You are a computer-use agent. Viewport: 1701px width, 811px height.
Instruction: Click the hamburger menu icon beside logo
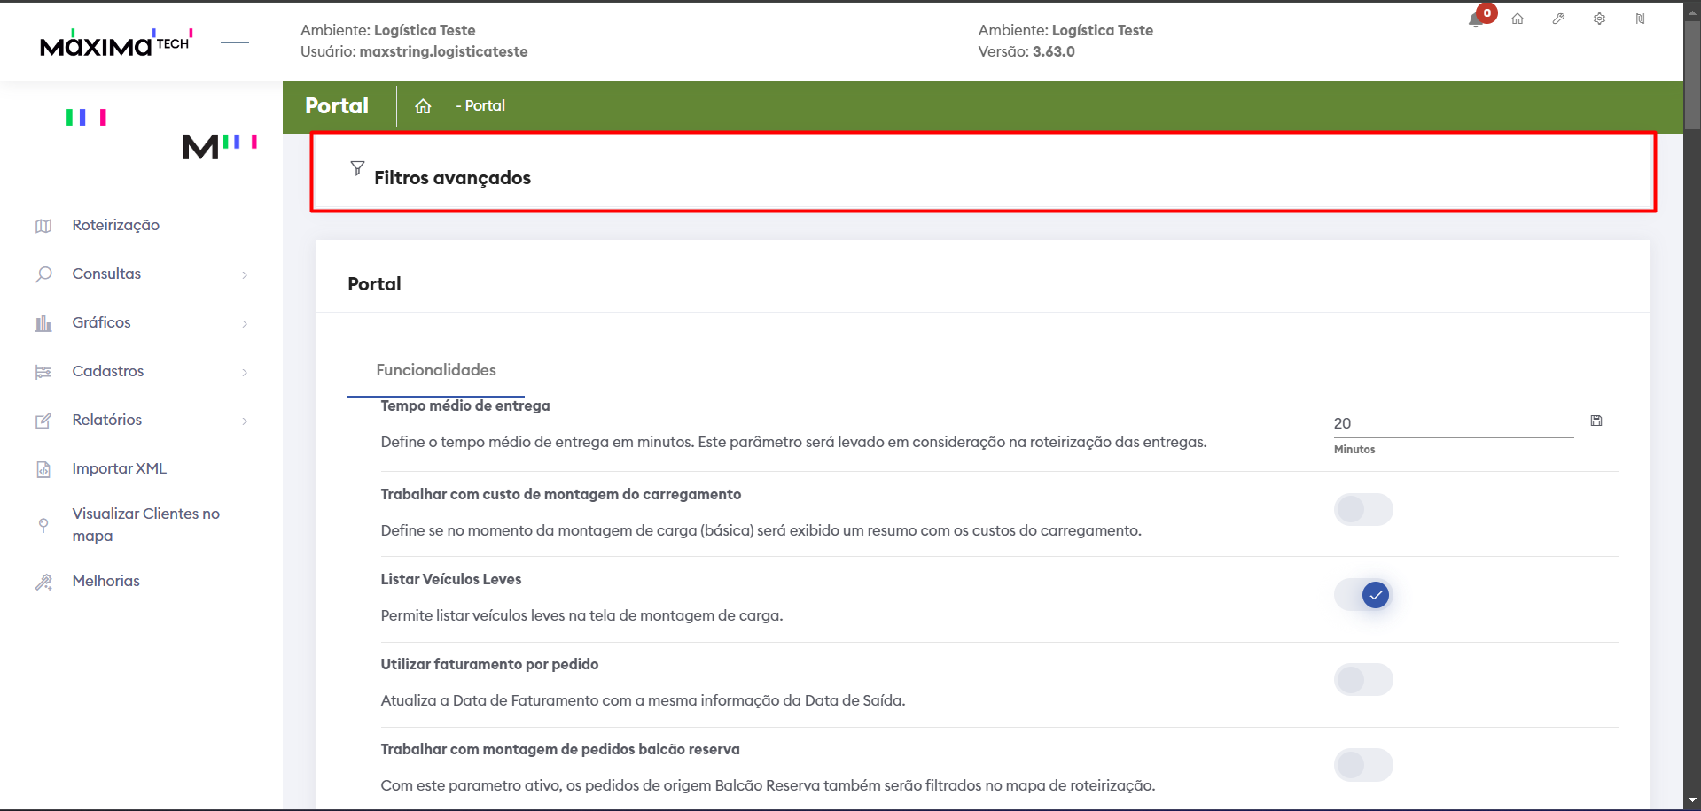[235, 42]
